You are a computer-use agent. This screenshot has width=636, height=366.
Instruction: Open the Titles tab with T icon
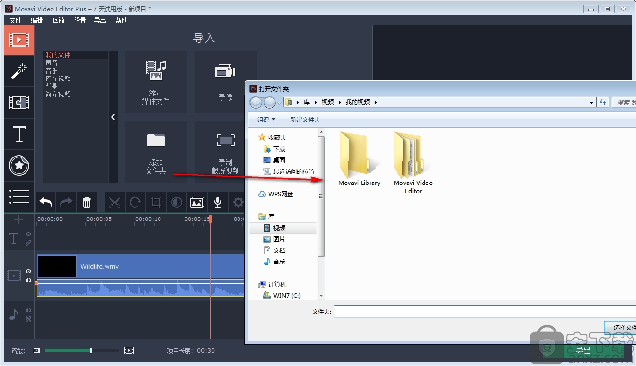19,134
